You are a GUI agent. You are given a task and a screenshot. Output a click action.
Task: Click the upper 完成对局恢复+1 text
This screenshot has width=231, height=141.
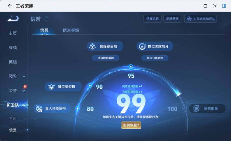(132, 86)
